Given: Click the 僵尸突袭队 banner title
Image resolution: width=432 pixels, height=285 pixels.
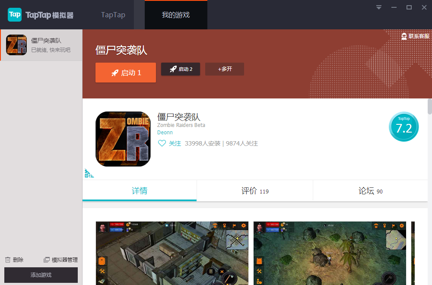Looking at the screenshot, I should (x=121, y=50).
